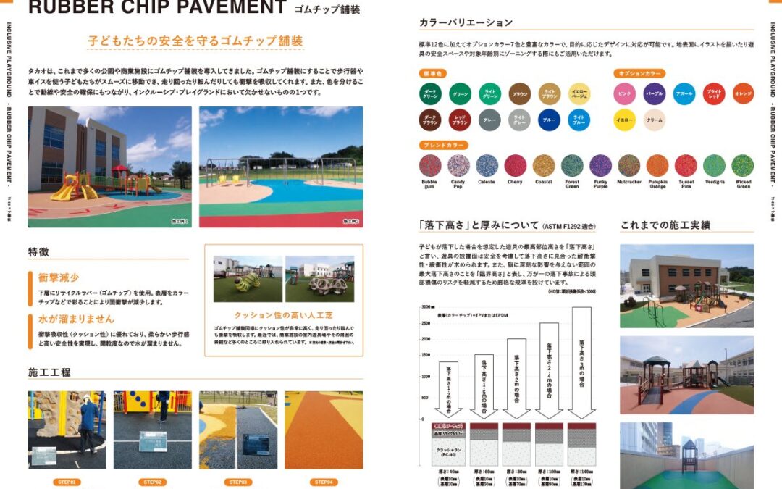Screen dimensions: 782x489
Task: Choose the Cream option color circle
Action: (654, 120)
